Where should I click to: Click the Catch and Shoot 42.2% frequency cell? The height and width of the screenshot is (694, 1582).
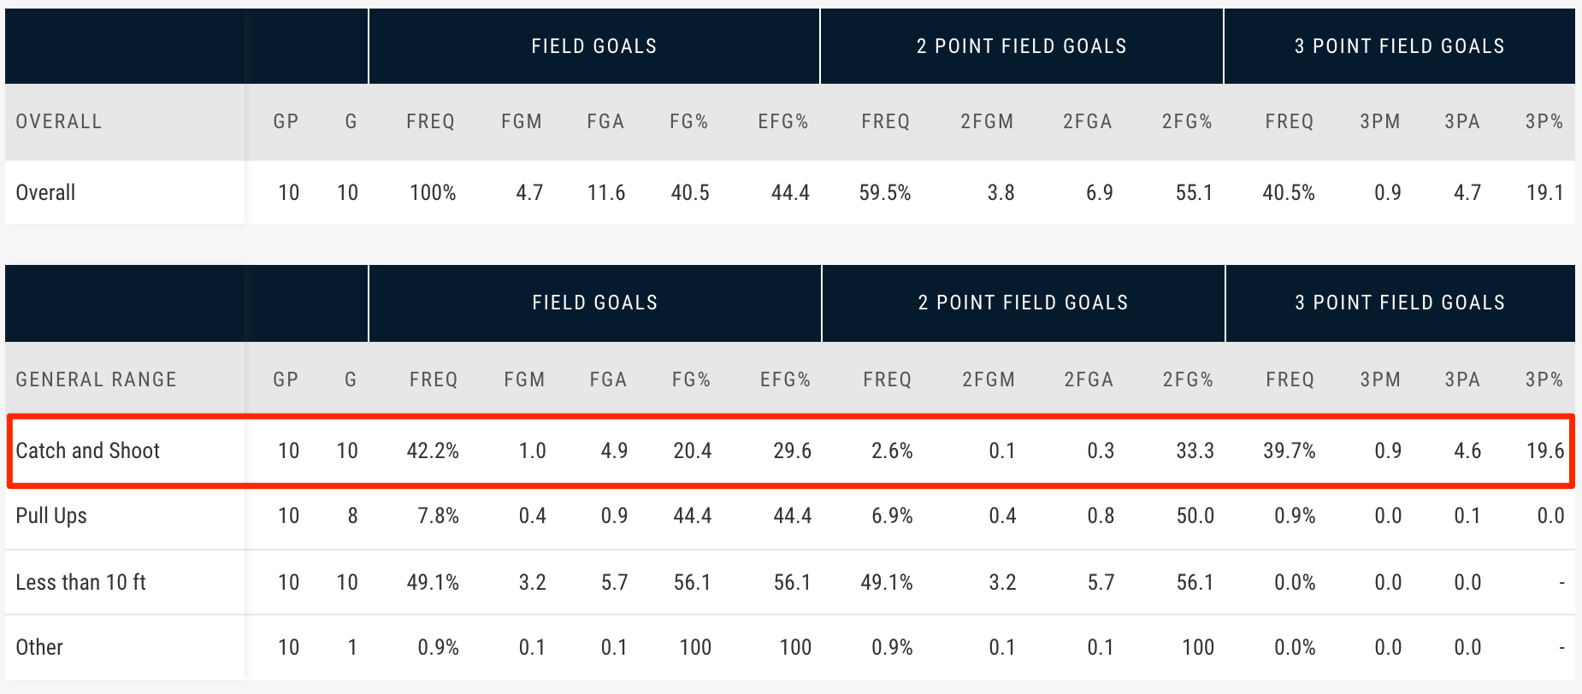click(433, 450)
